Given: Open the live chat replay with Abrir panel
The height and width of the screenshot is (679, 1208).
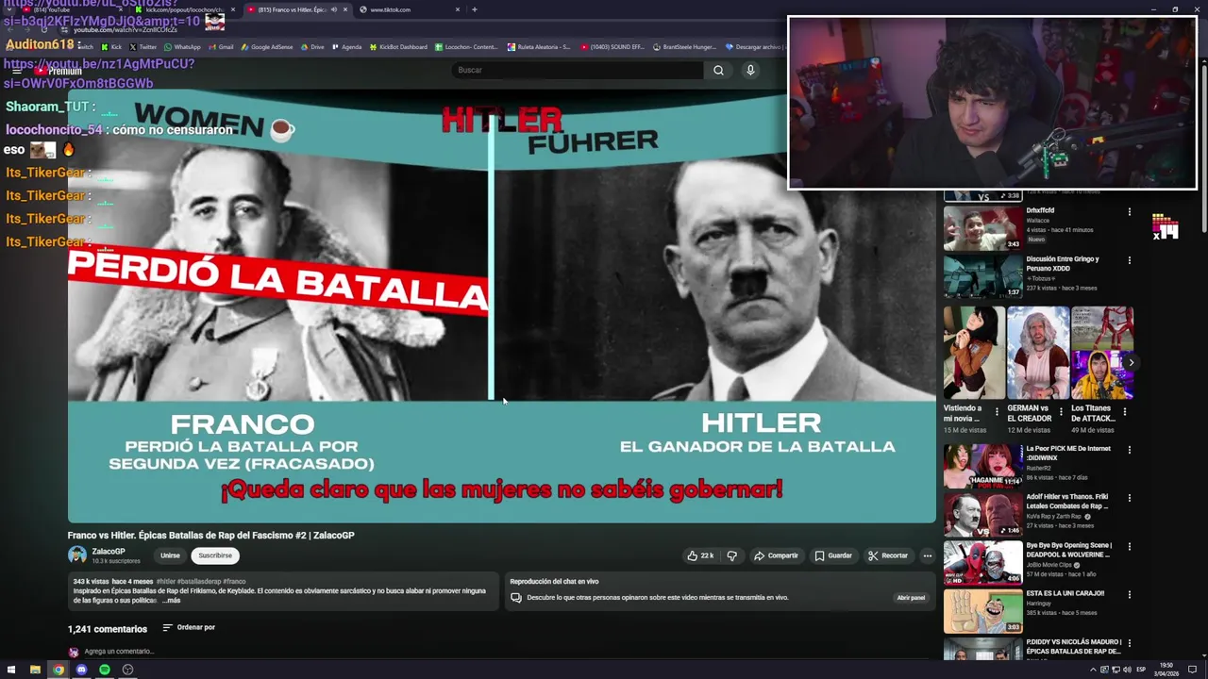Looking at the screenshot, I should pyautogui.click(x=911, y=597).
